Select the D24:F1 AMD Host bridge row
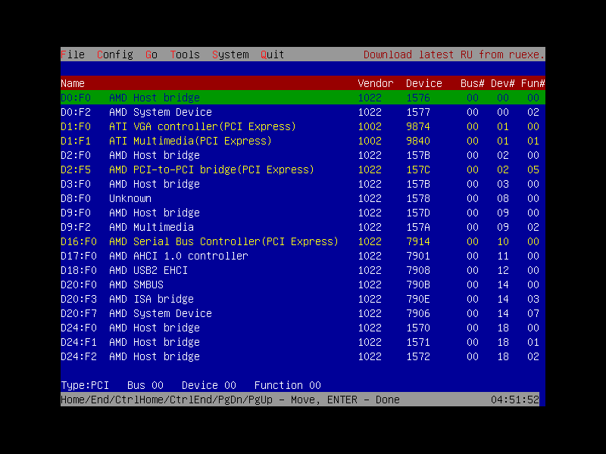 [x=303, y=342]
